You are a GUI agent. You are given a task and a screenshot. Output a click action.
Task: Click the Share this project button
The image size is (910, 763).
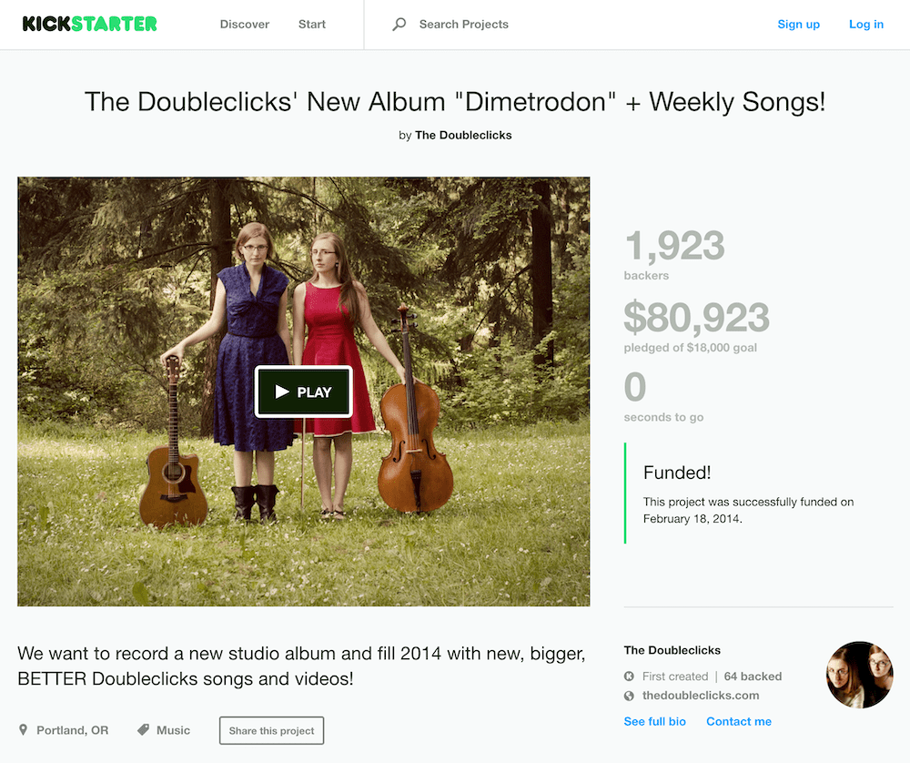[271, 730]
